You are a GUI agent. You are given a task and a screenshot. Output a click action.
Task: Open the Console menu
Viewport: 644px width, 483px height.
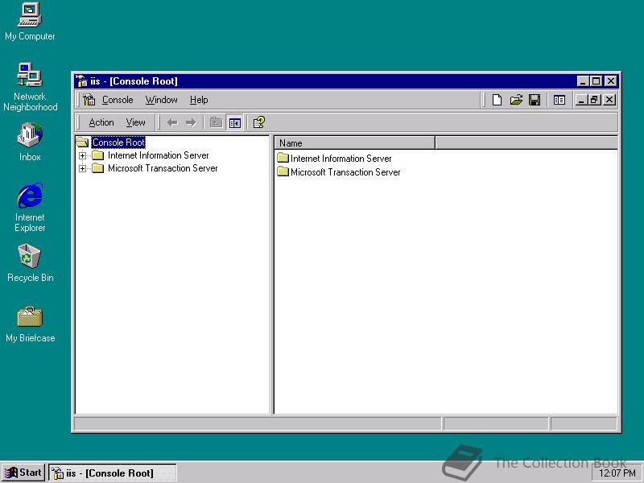coord(118,100)
